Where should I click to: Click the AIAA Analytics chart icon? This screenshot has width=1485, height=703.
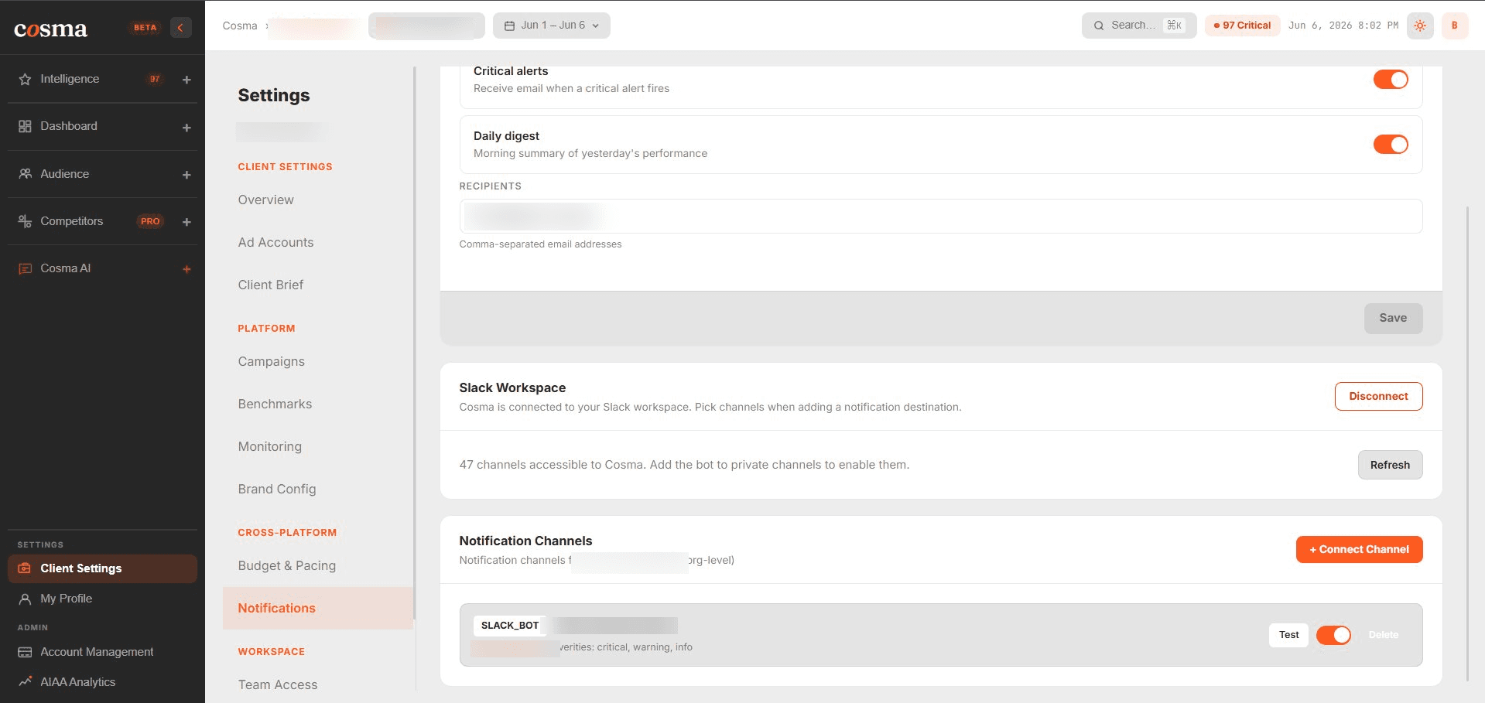(25, 681)
